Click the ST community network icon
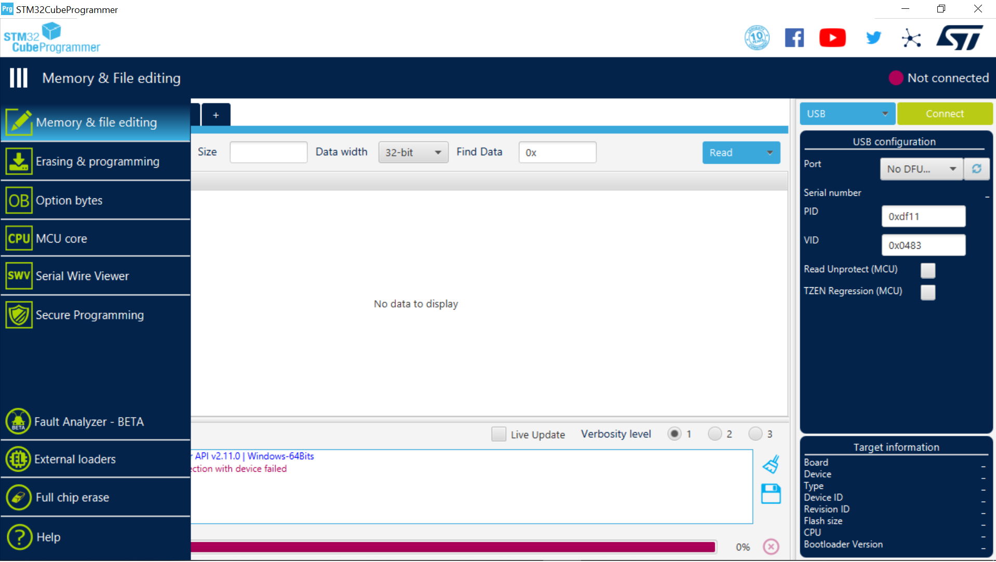 pos(911,38)
